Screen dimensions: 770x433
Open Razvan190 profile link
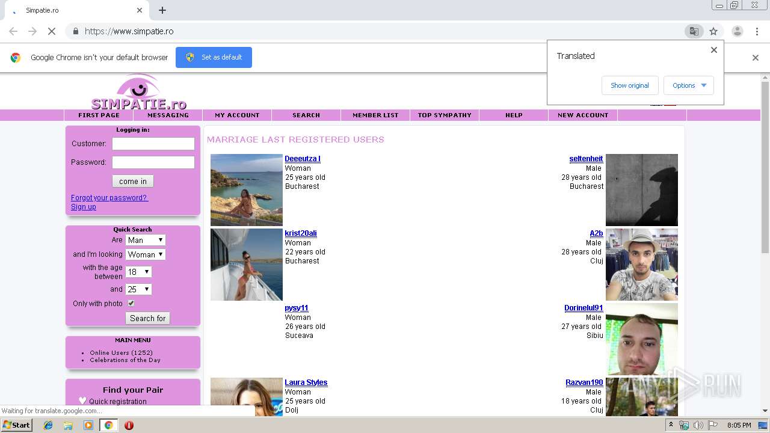tap(584, 382)
